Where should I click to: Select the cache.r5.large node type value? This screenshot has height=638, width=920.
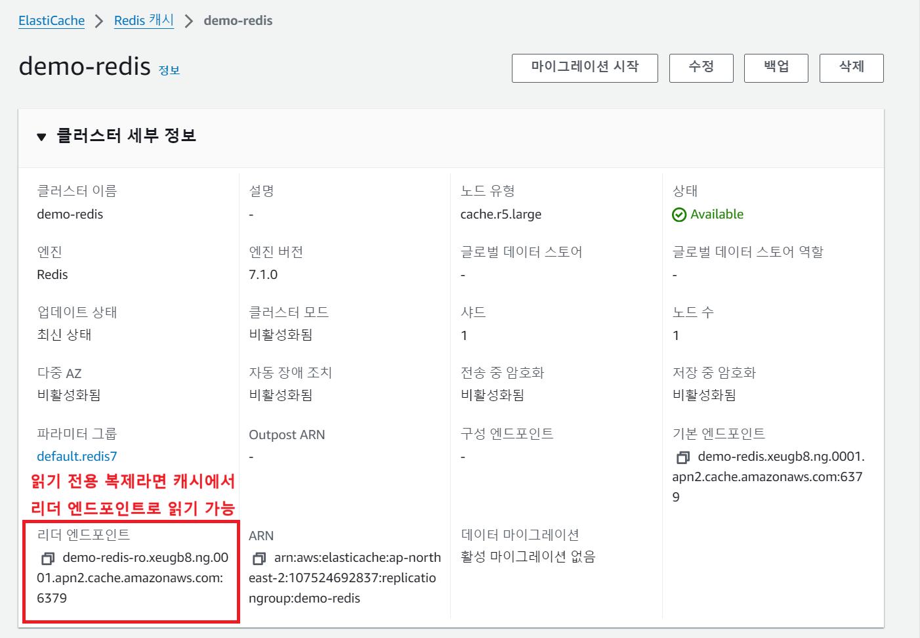tap(501, 215)
